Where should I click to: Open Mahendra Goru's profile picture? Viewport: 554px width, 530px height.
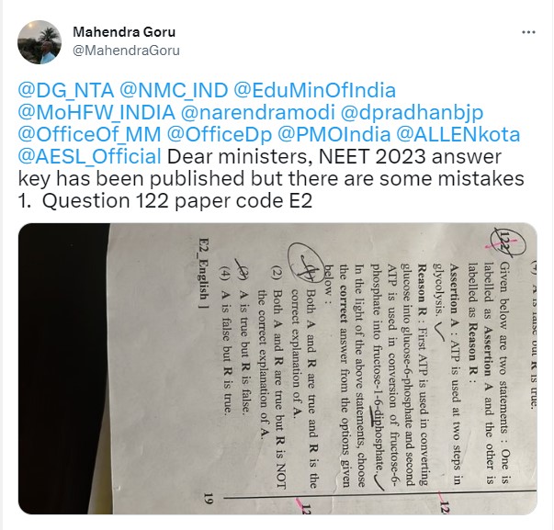tap(40, 42)
